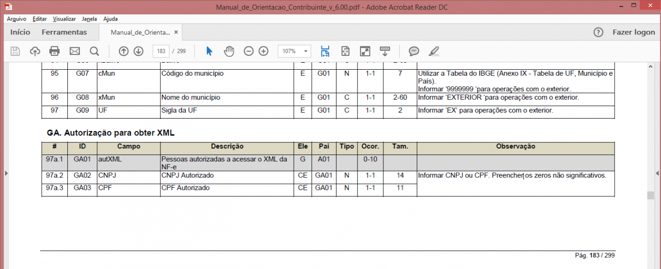
Task: Click the Save file icon
Action: pyautogui.click(x=15, y=51)
